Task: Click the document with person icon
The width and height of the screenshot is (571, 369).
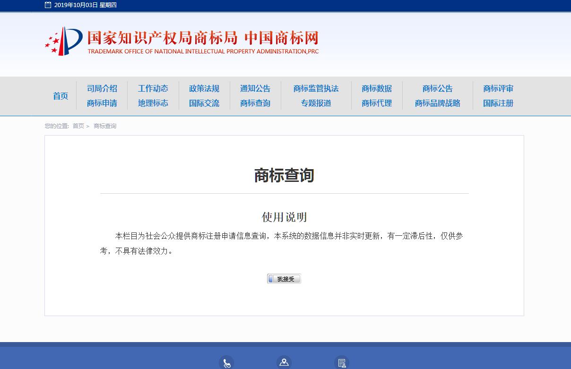Action: point(342,363)
